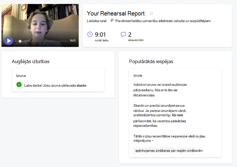Image resolution: width=237 pixels, height=167 pixels.
Task: Click the 'Your Rehearsal Report' title
Action: 116,13
